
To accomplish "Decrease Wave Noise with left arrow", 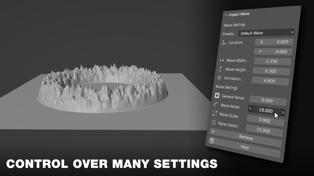I will point(250,108).
